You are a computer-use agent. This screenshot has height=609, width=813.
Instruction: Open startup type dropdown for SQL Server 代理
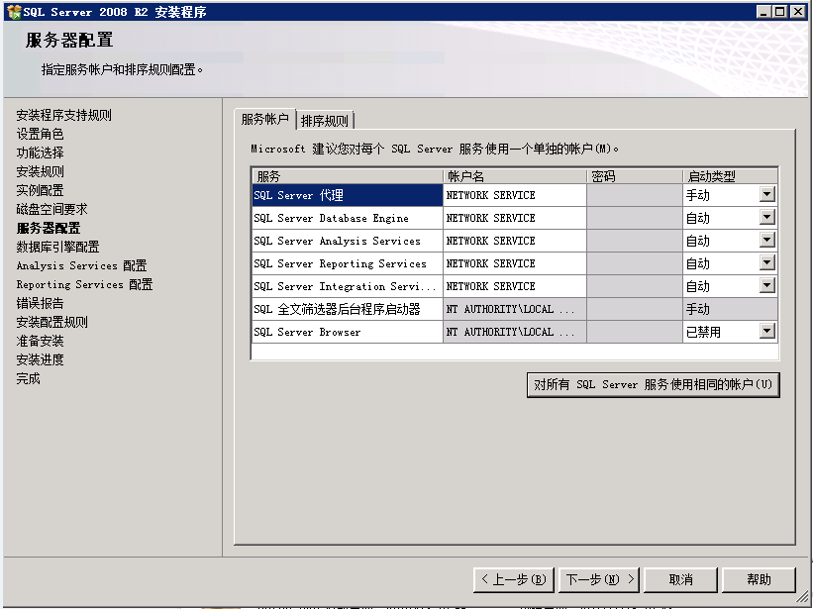tap(766, 195)
